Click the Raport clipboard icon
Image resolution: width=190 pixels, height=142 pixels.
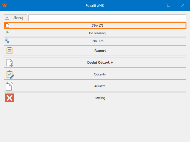[x=9, y=51]
